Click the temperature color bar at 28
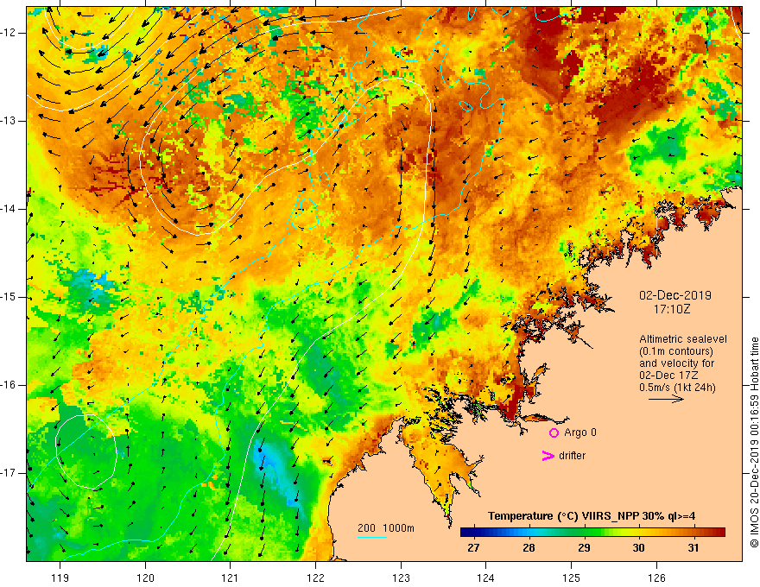The width and height of the screenshot is (760, 587). tap(529, 533)
